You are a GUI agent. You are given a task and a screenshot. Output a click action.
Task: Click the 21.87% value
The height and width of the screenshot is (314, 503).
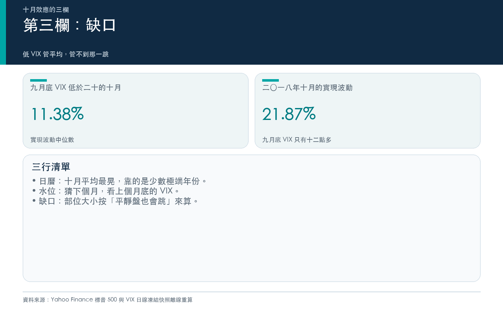(x=289, y=114)
